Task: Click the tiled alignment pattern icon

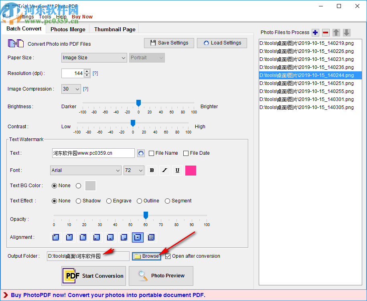Action: 151,237
